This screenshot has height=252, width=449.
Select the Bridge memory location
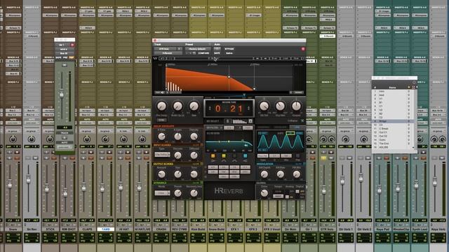392,121
